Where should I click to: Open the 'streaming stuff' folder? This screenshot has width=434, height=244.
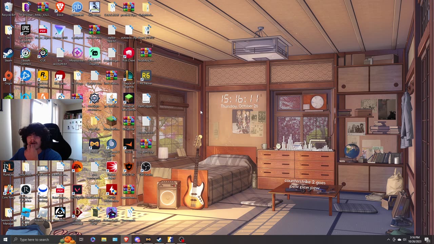pyautogui.click(x=94, y=216)
